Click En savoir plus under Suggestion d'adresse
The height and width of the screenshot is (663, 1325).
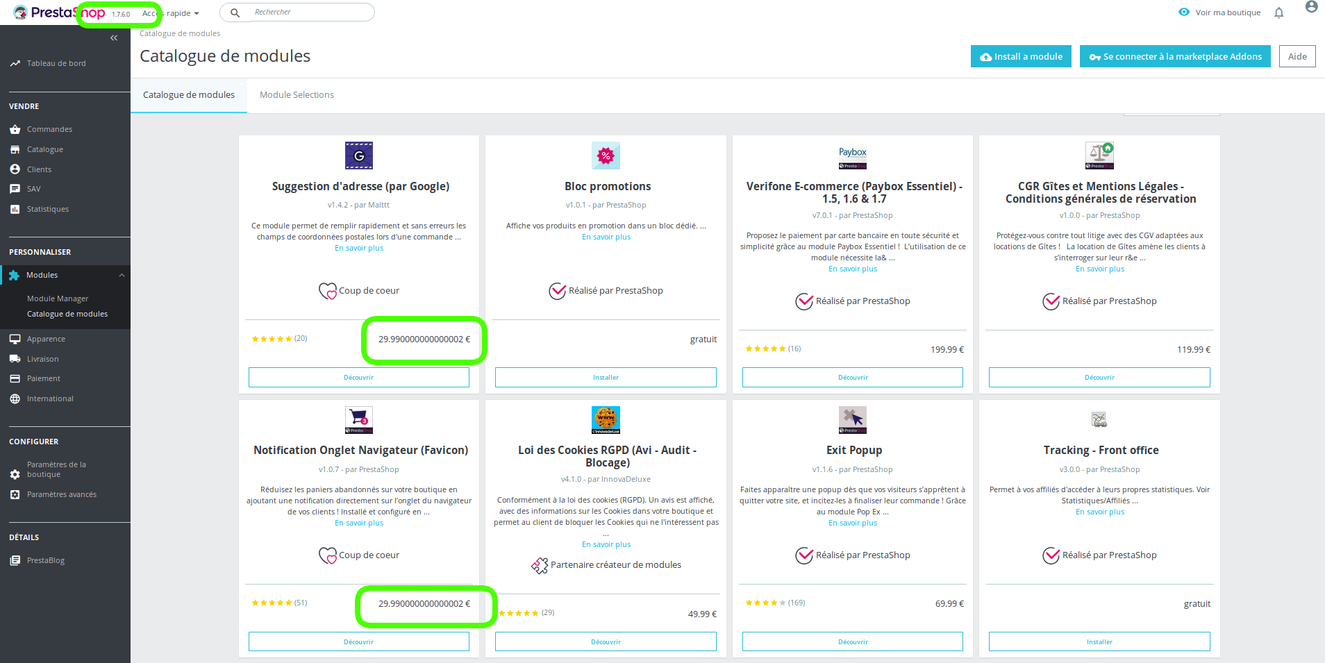pos(359,248)
